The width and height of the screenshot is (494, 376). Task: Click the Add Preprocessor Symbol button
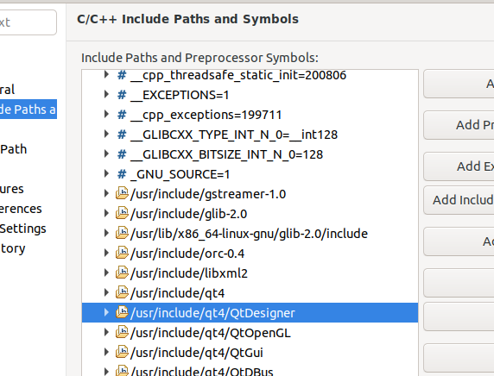tap(459, 125)
